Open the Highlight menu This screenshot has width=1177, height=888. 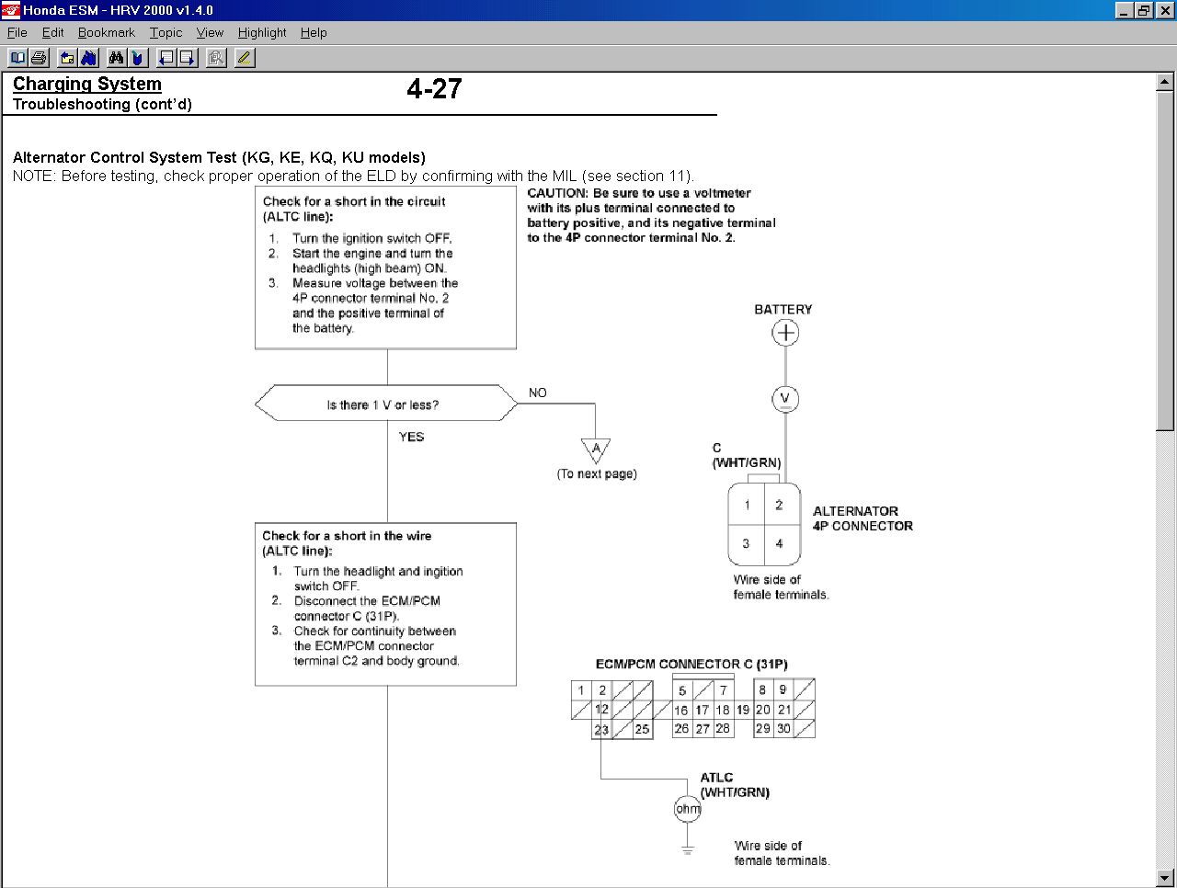click(262, 32)
